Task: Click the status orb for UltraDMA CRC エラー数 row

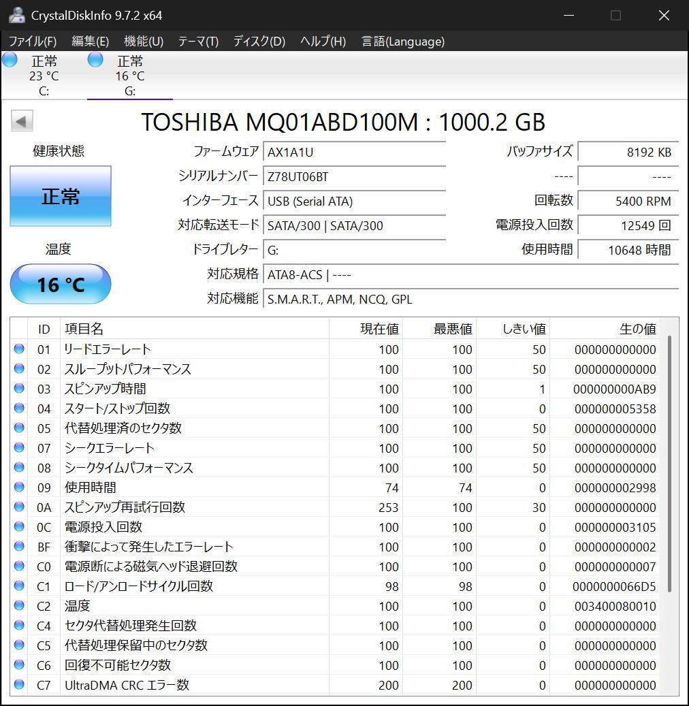Action: (19, 685)
